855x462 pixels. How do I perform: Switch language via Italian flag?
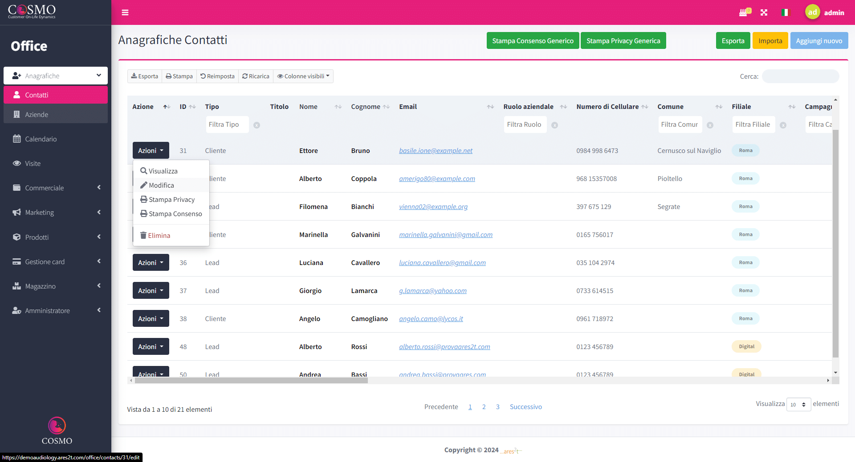click(x=785, y=12)
